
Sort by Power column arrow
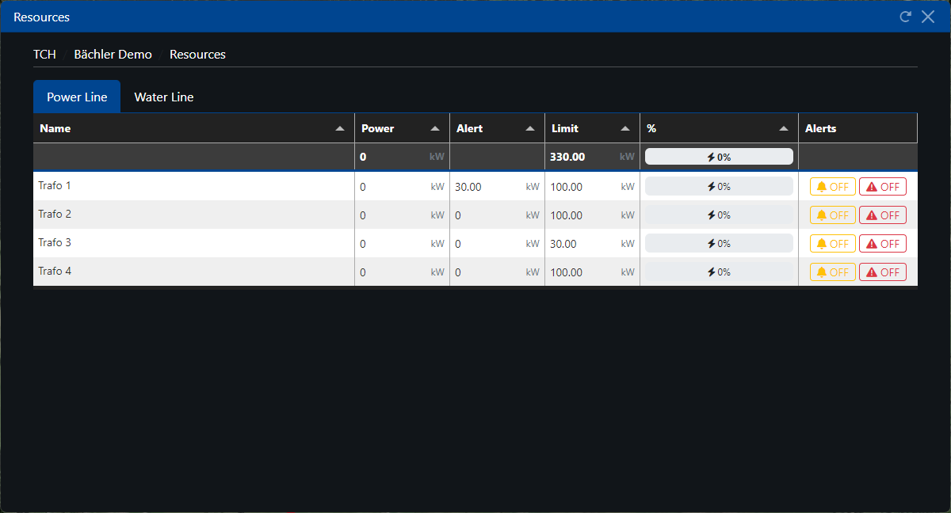tap(435, 128)
